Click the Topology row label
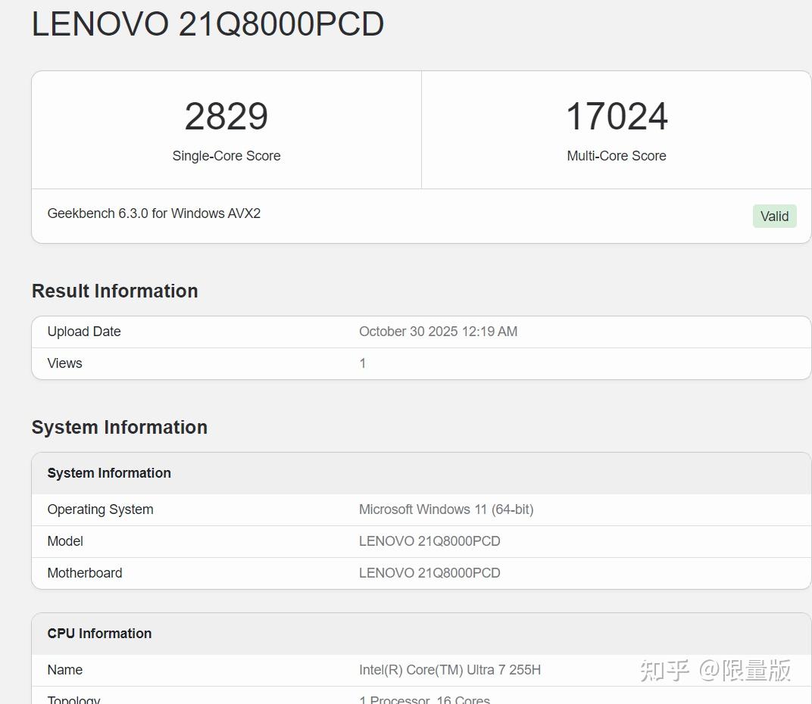This screenshot has width=812, height=704. pos(73,699)
